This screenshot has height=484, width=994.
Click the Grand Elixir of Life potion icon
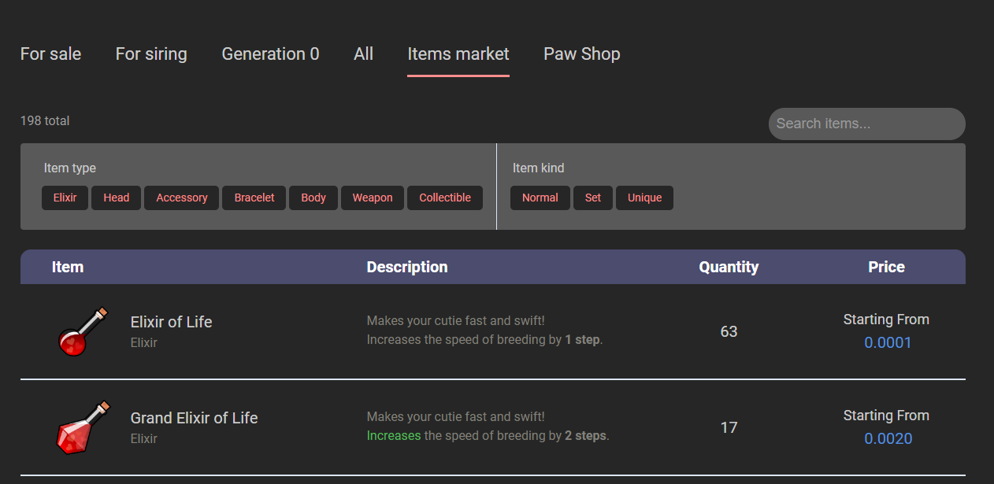click(x=82, y=427)
